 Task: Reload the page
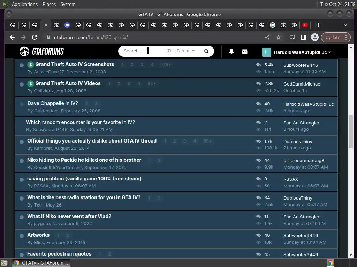point(35,37)
